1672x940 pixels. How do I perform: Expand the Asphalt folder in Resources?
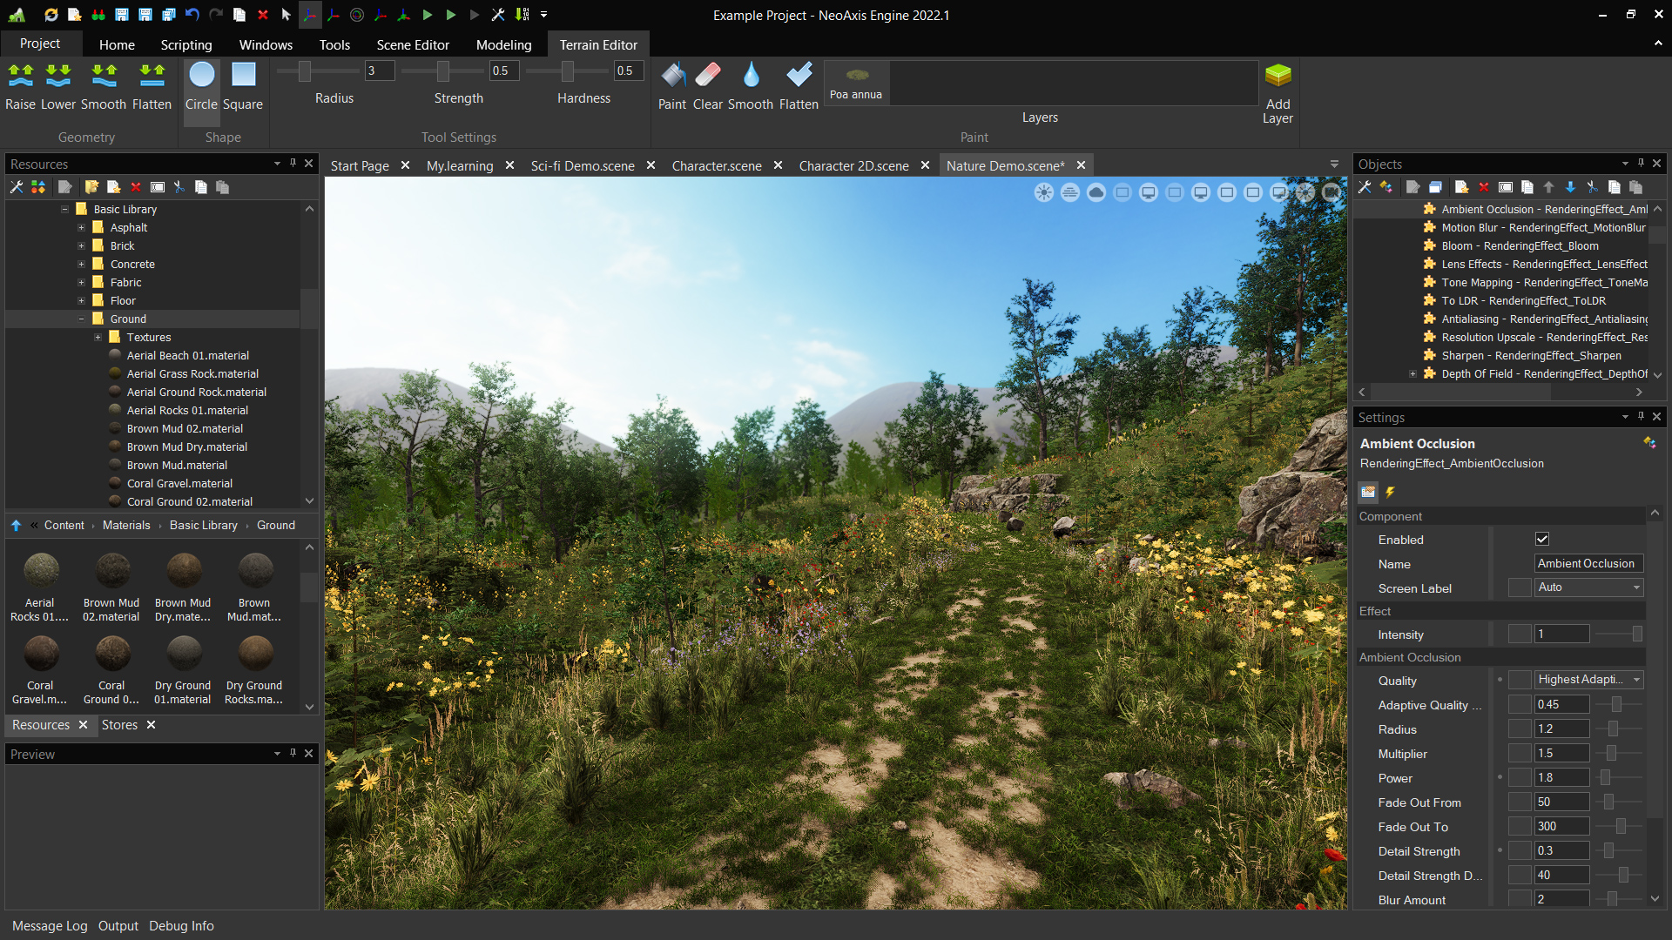click(x=81, y=228)
